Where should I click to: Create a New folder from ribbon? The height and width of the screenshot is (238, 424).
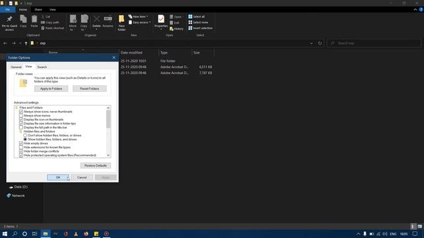[121, 22]
